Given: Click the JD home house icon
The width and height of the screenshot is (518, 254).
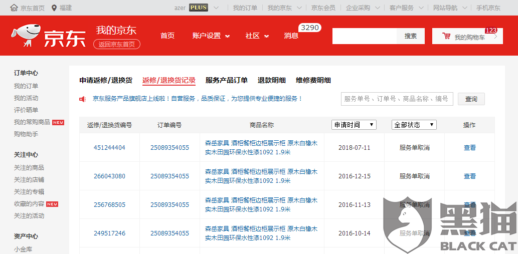Looking at the screenshot, I should (x=14, y=8).
